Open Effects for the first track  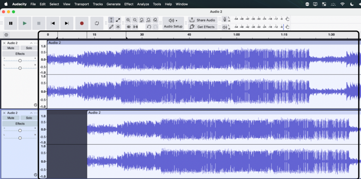click(x=20, y=54)
